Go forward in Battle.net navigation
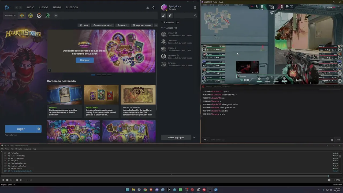The width and height of the screenshot is (343, 193). (x=21, y=8)
